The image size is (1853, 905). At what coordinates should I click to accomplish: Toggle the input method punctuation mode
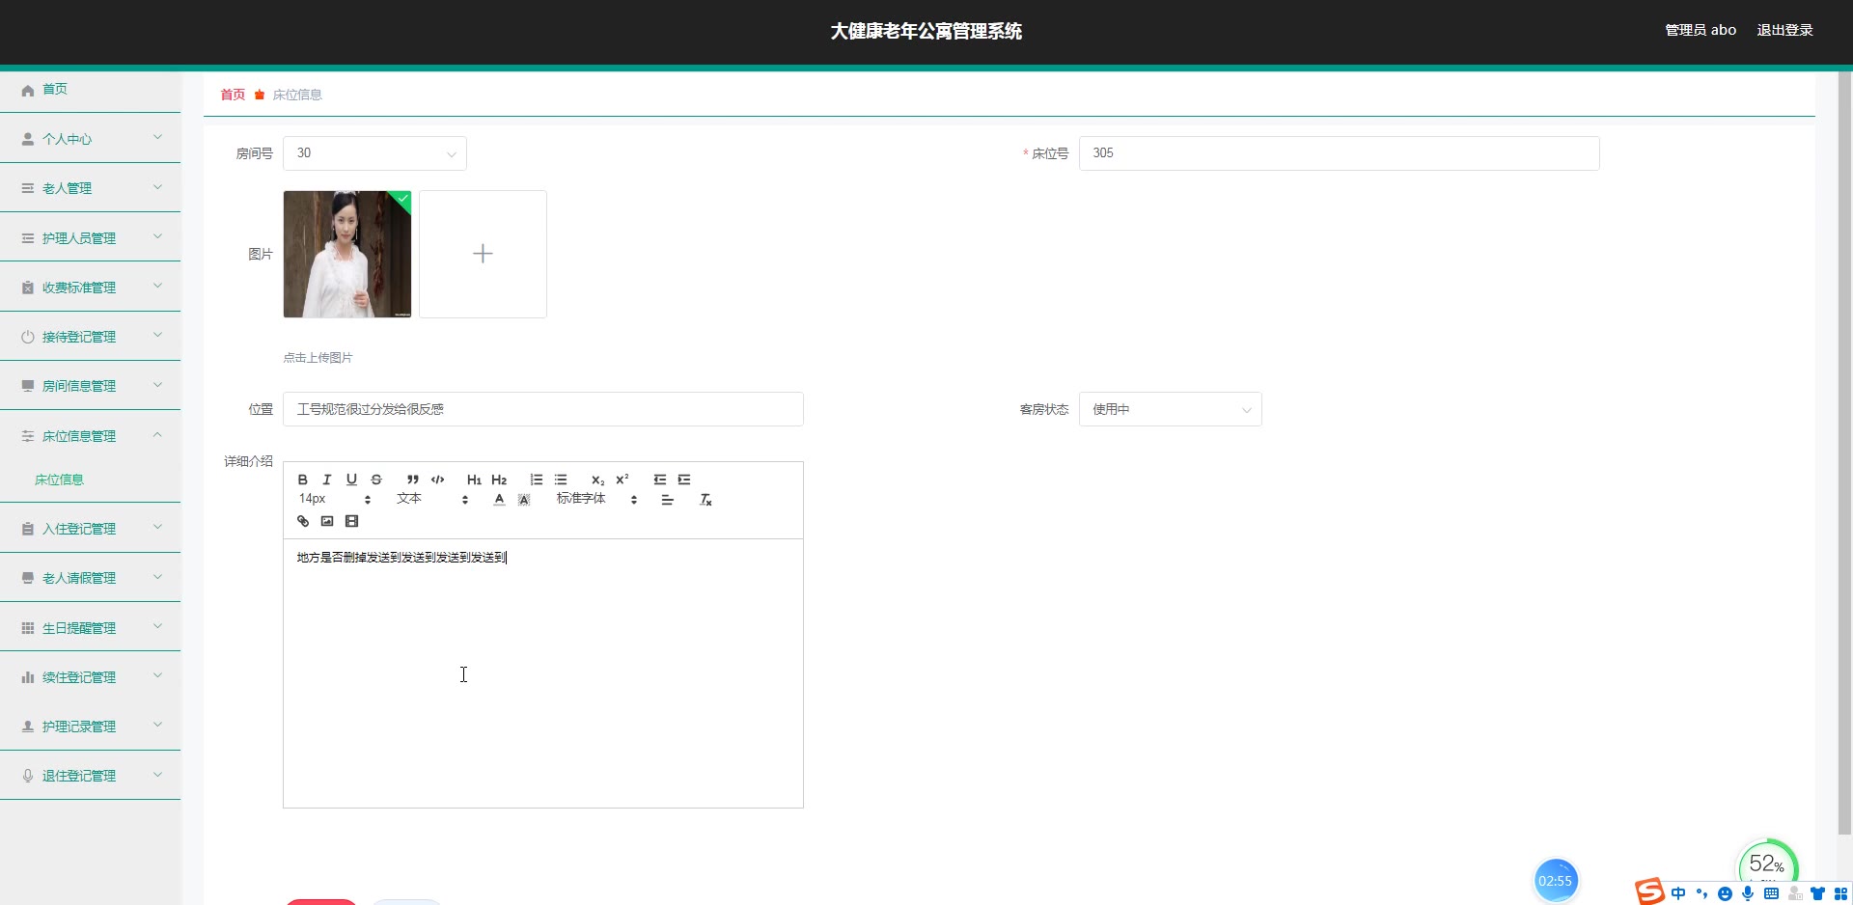[x=1701, y=893]
